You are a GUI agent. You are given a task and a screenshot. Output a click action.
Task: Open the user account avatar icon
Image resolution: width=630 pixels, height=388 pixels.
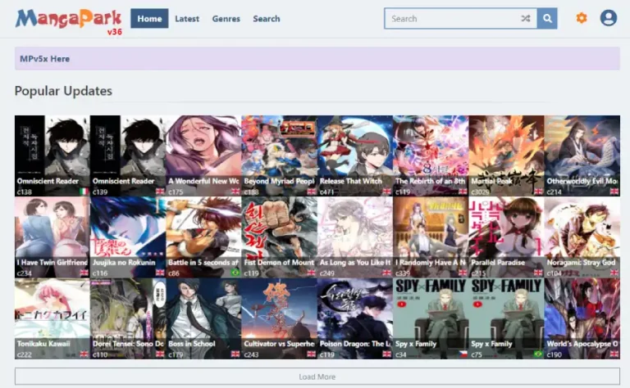609,18
